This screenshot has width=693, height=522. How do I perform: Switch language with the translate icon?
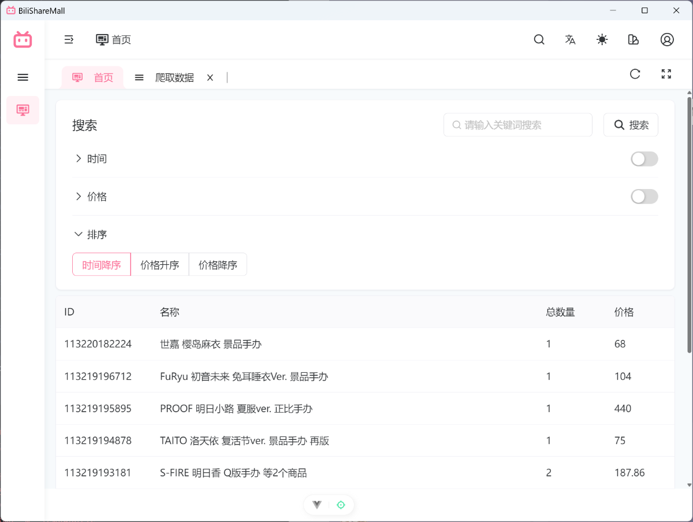click(570, 39)
